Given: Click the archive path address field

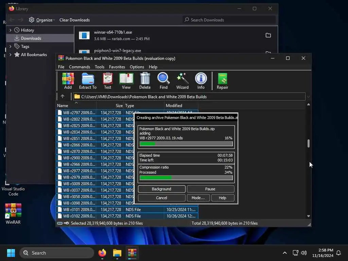Looking at the screenshot, I should pyautogui.click(x=189, y=97).
